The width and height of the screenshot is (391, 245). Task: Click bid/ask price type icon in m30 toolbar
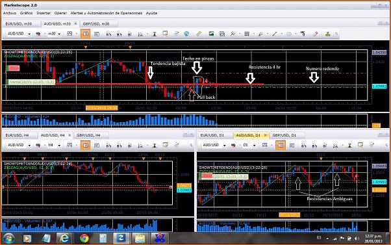tap(38, 34)
